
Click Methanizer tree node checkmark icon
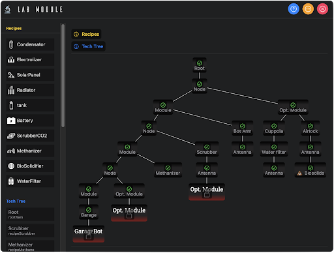pyautogui.click(x=168, y=168)
